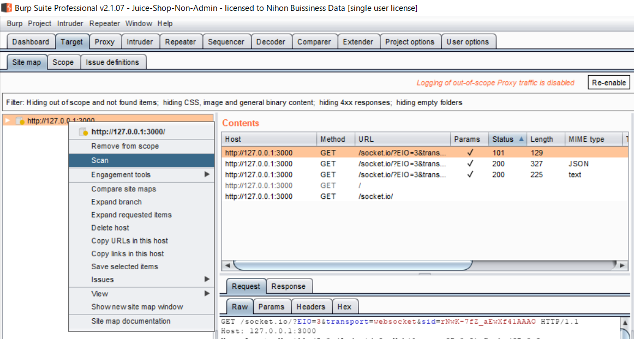The width and height of the screenshot is (634, 339).
Task: Click the right scroll arrow of Contents table
Action: pos(623,265)
